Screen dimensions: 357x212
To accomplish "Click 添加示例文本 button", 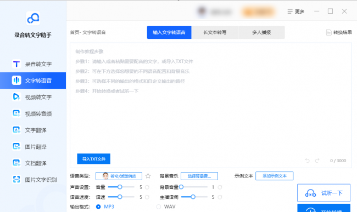I will click(275, 176).
